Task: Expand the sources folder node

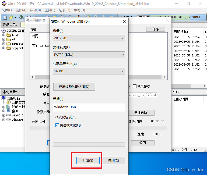Action: (4, 44)
